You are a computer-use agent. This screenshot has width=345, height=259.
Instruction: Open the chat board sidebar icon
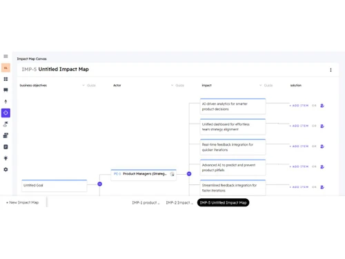pyautogui.click(x=6, y=90)
